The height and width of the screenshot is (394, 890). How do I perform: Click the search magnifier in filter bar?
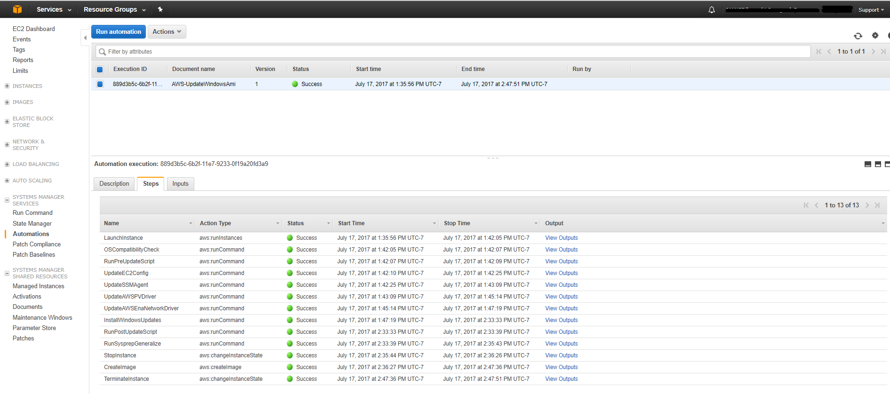coord(102,52)
